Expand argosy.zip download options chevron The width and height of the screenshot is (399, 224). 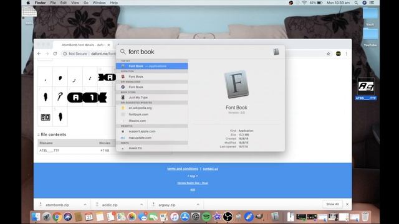[198, 205]
